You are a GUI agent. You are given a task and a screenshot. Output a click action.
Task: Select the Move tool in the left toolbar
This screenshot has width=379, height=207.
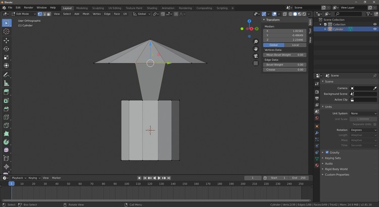6,40
